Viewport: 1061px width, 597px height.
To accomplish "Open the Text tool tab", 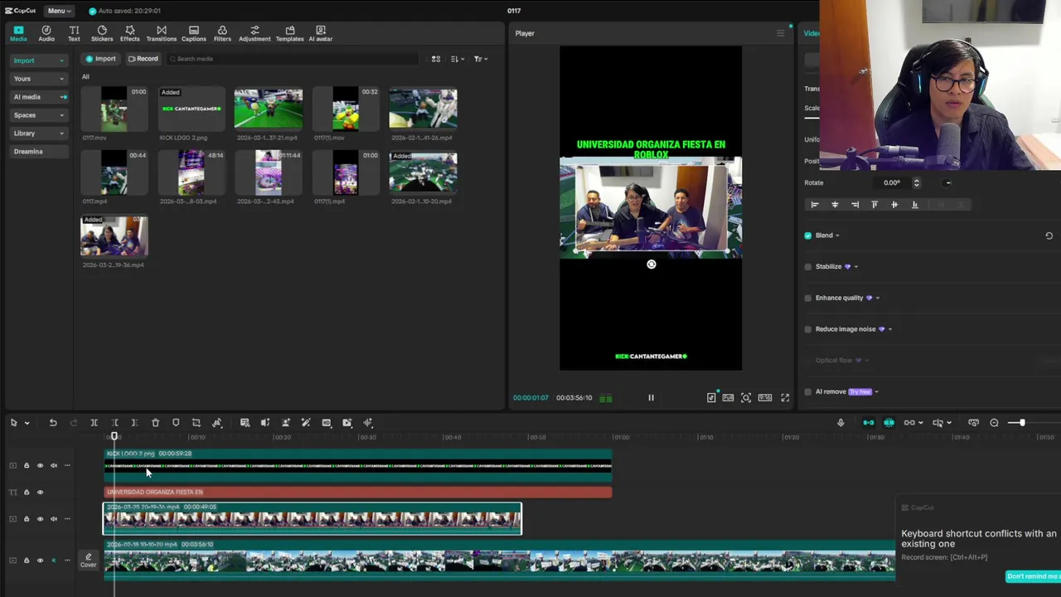I will [74, 33].
